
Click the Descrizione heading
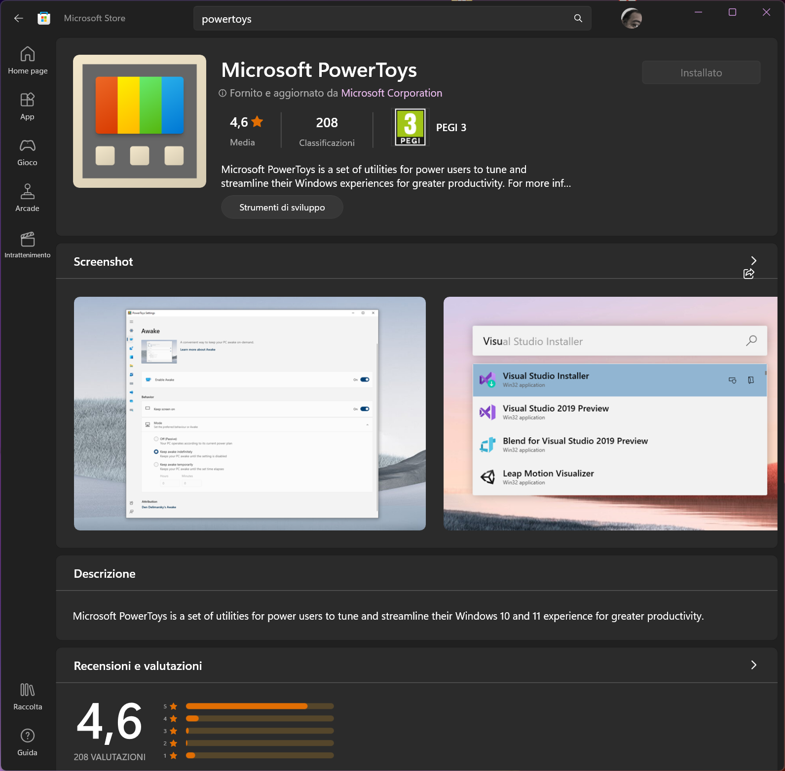105,574
